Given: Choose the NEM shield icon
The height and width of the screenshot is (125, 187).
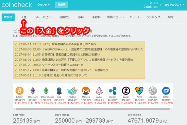Looking at the screenshot, I should (x=139, y=91).
